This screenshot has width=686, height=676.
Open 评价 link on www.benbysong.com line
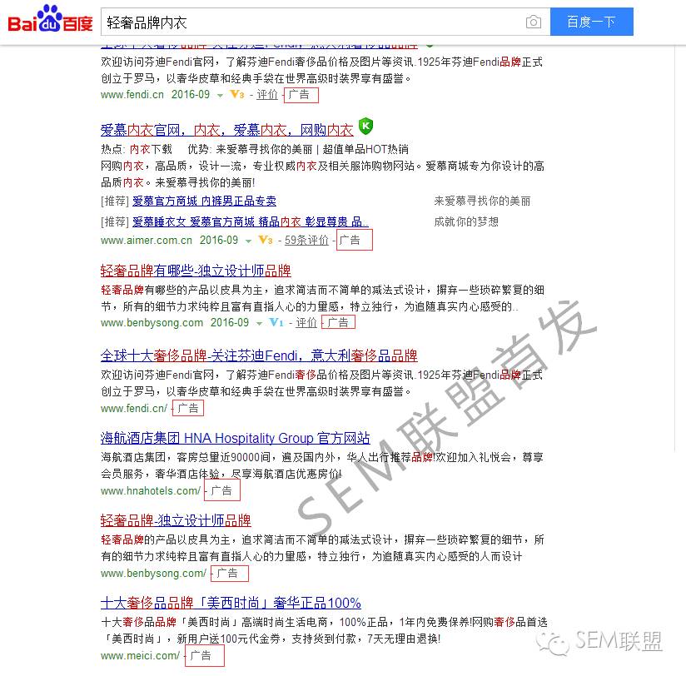tap(306, 322)
